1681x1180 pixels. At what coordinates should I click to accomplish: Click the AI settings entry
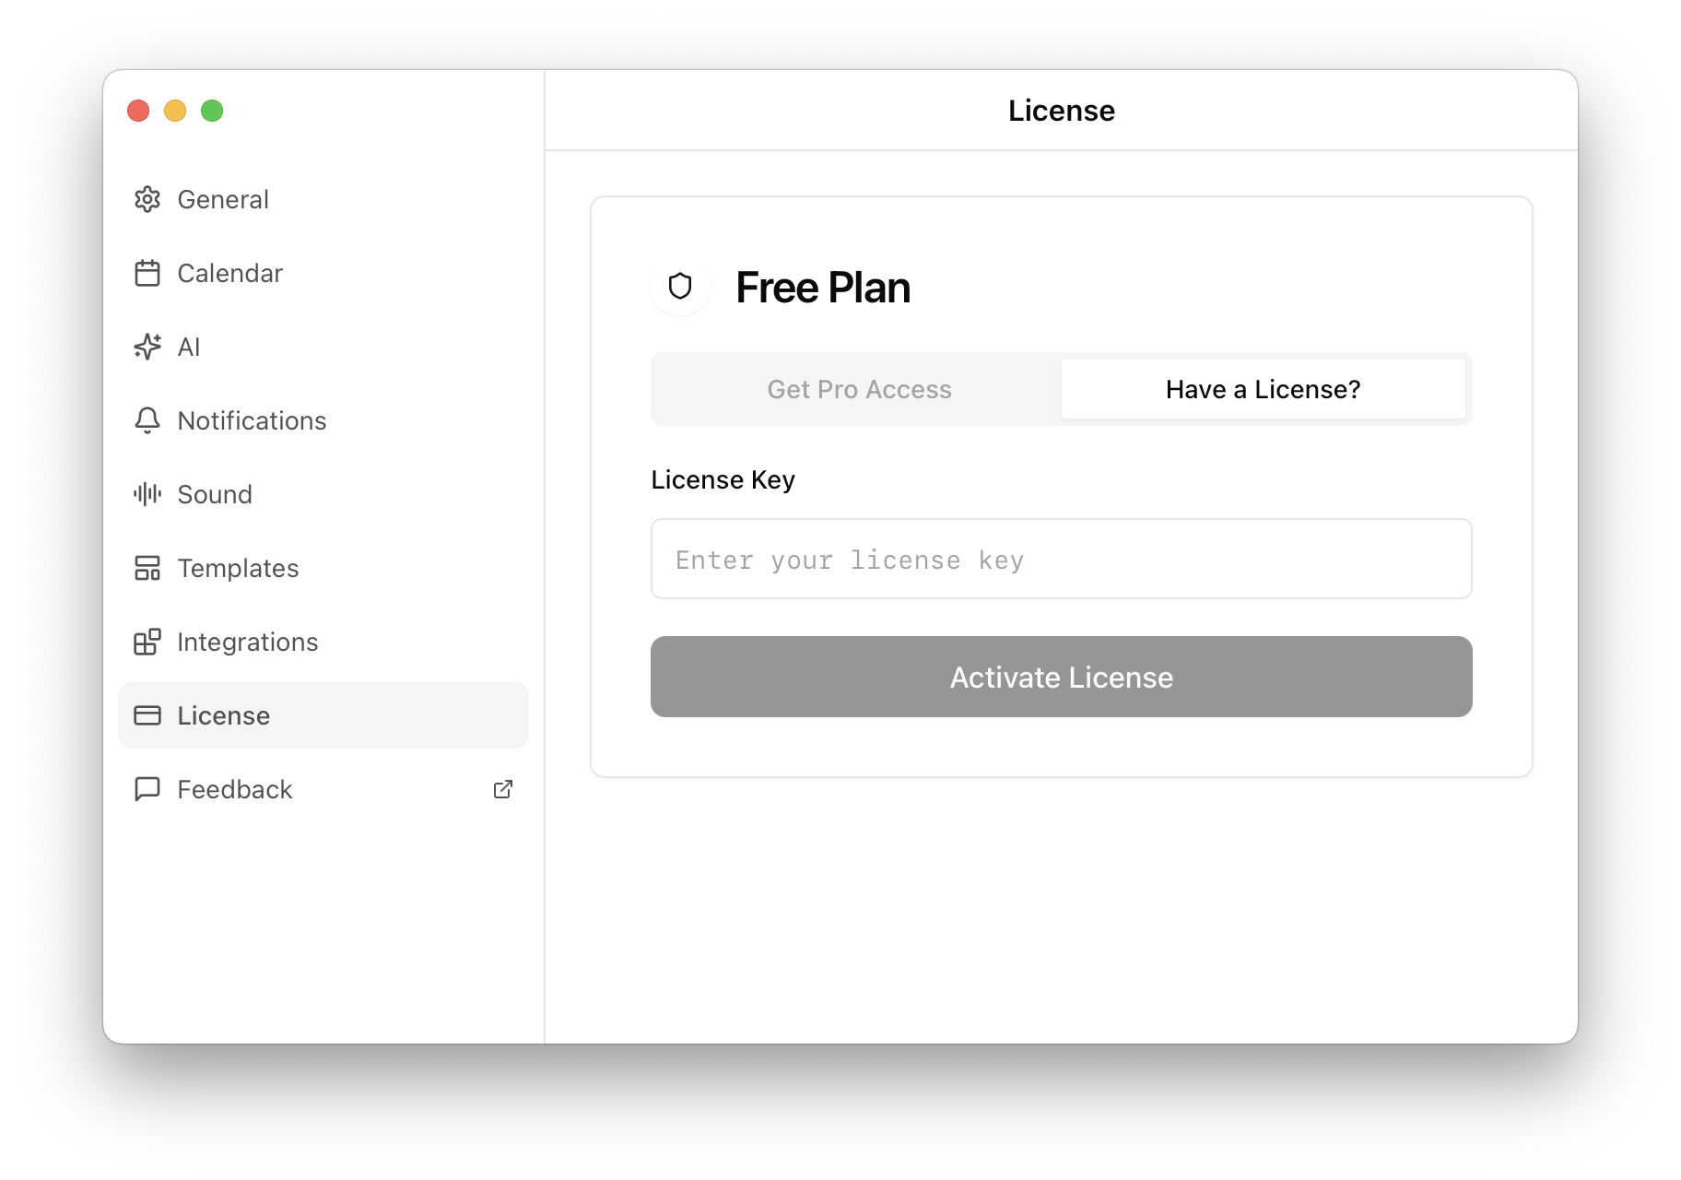coord(188,347)
